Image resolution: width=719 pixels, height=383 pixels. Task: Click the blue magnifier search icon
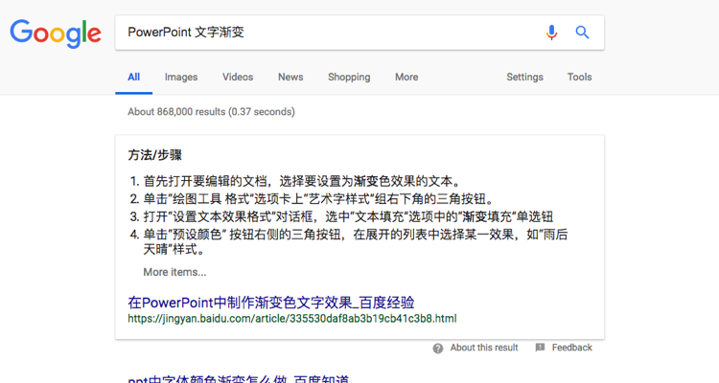click(x=582, y=33)
